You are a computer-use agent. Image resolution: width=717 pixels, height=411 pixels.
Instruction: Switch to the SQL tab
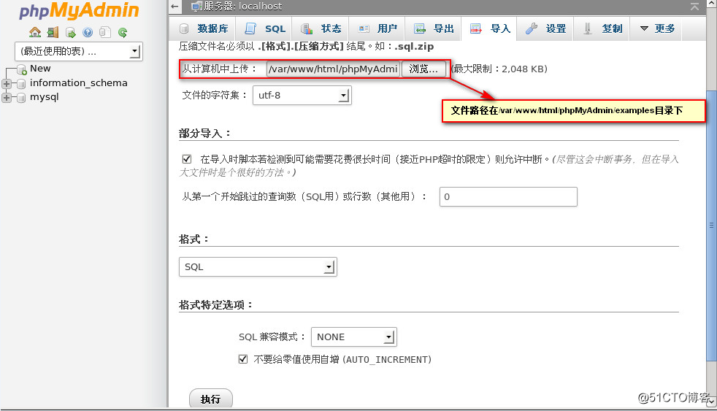point(265,28)
